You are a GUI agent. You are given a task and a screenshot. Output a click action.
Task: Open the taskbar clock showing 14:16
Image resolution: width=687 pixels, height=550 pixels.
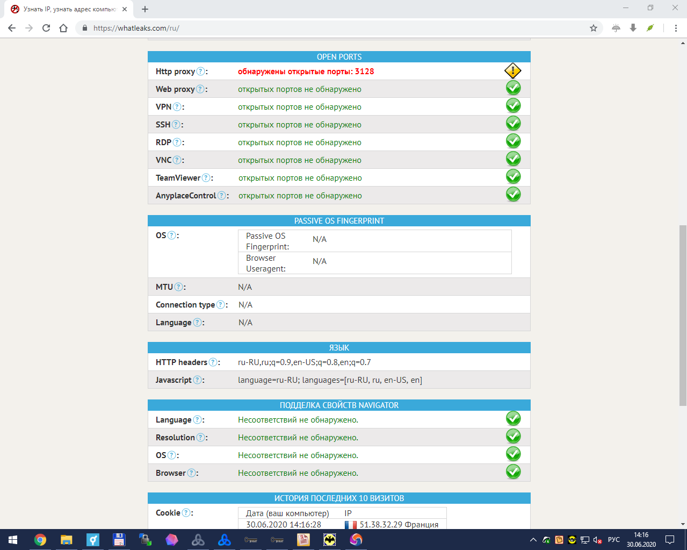click(641, 540)
